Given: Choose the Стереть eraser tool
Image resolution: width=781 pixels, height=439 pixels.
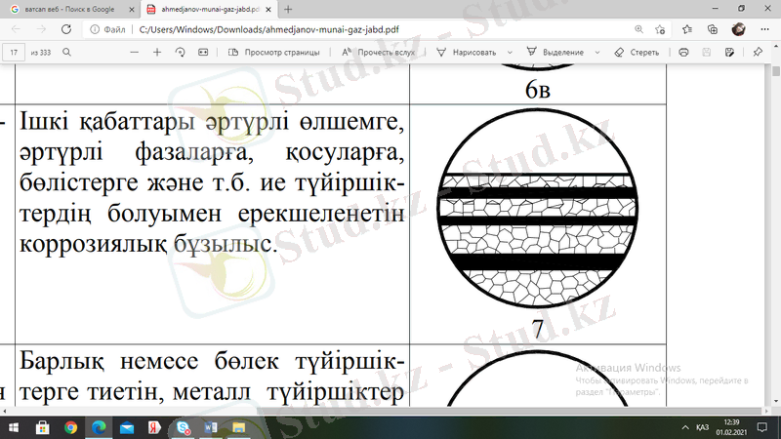Looking at the screenshot, I should (x=637, y=53).
